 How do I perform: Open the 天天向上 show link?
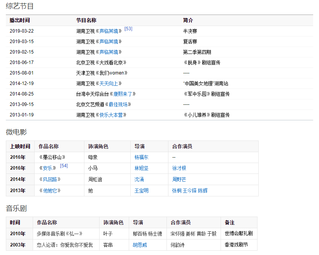[109, 83]
